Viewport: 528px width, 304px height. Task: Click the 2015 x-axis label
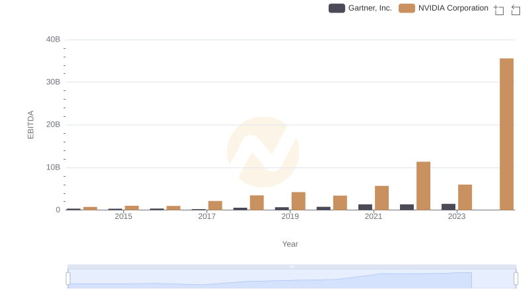pos(123,216)
